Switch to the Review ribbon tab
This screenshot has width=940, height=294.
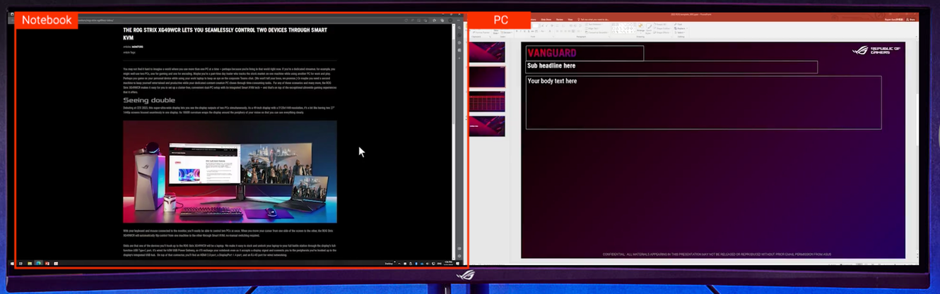[560, 20]
